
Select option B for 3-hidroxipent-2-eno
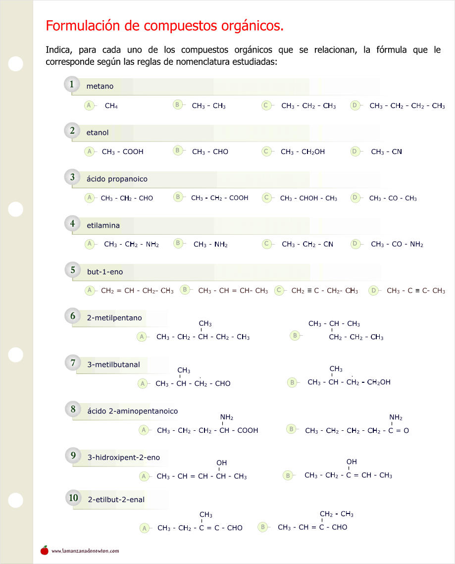point(288,475)
